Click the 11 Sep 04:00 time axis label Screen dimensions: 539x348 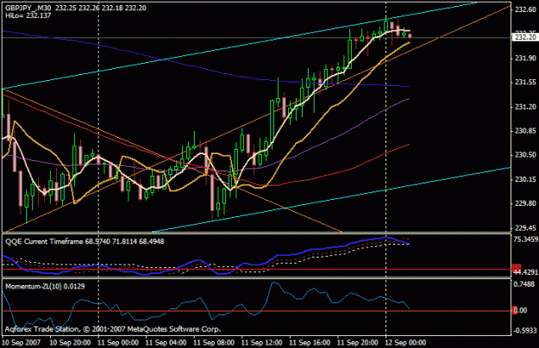(166, 343)
